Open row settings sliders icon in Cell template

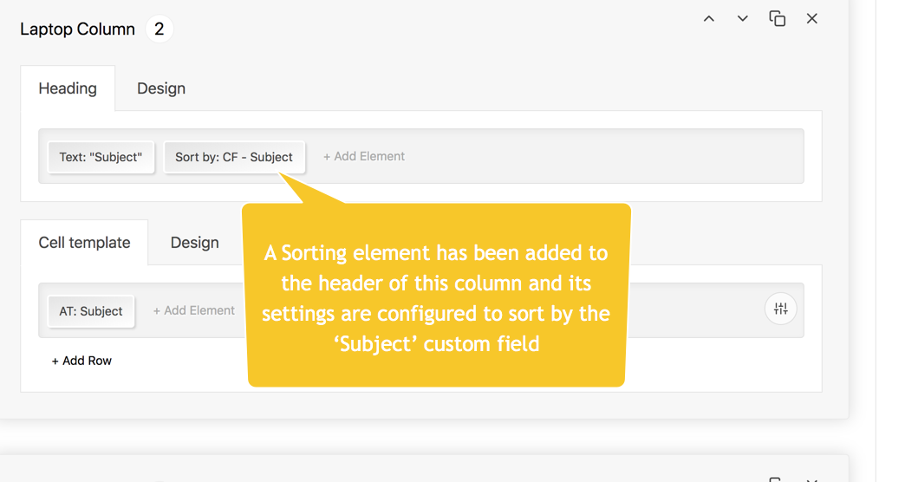(x=781, y=309)
